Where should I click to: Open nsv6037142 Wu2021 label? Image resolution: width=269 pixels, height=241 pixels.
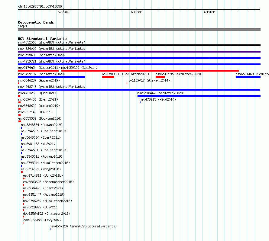35,112
